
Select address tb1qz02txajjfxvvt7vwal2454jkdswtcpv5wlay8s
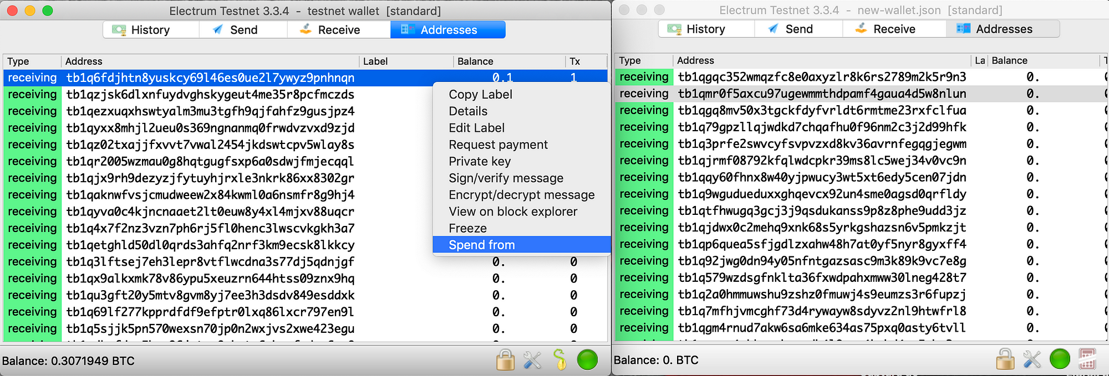[x=210, y=145]
